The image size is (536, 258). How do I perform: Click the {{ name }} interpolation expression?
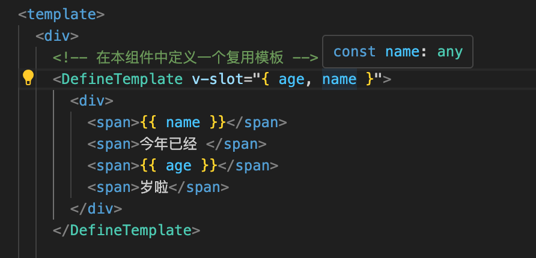(183, 122)
